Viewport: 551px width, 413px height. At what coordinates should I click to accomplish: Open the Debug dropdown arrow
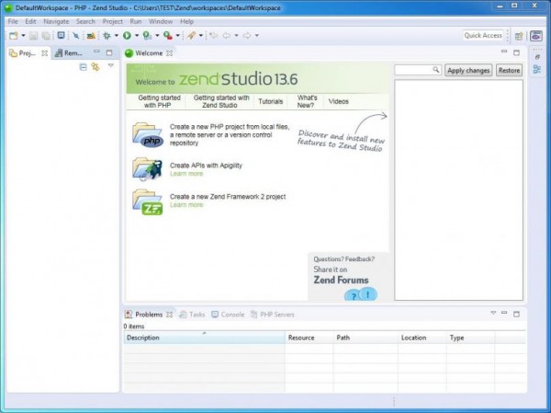[x=117, y=36]
